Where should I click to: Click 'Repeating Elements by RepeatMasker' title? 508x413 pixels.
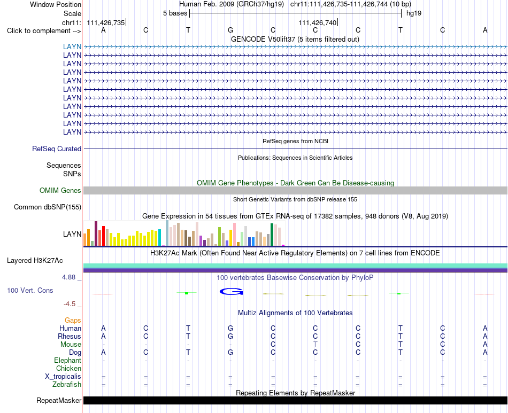(x=295, y=393)
